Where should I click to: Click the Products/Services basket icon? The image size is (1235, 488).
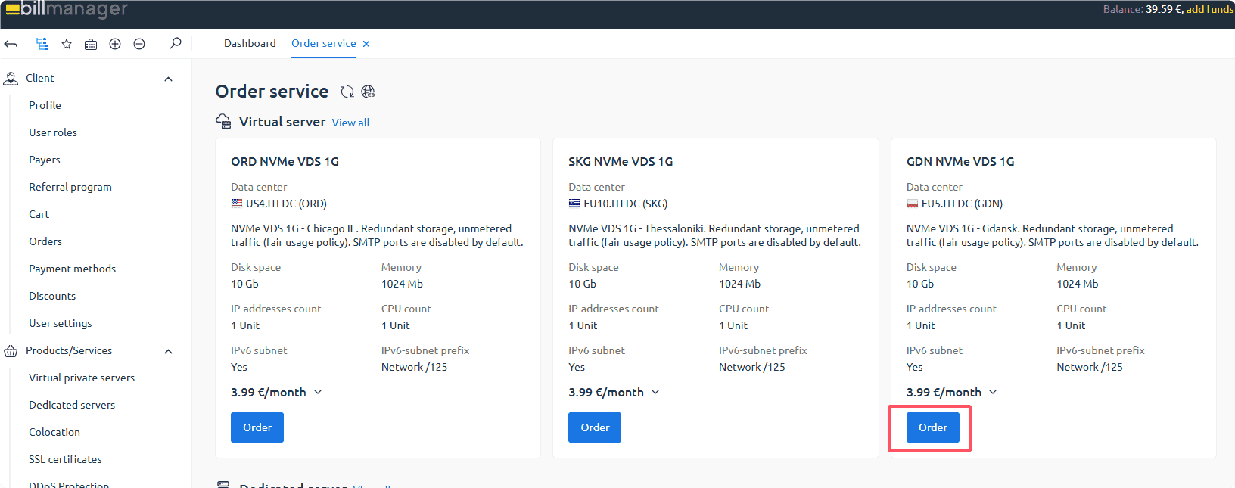pyautogui.click(x=11, y=351)
